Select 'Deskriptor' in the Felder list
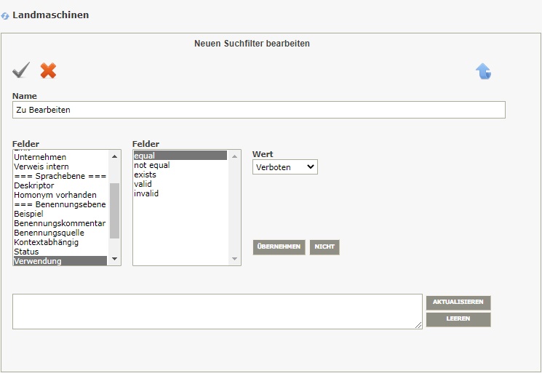This screenshot has height=373, width=542. [x=33, y=185]
